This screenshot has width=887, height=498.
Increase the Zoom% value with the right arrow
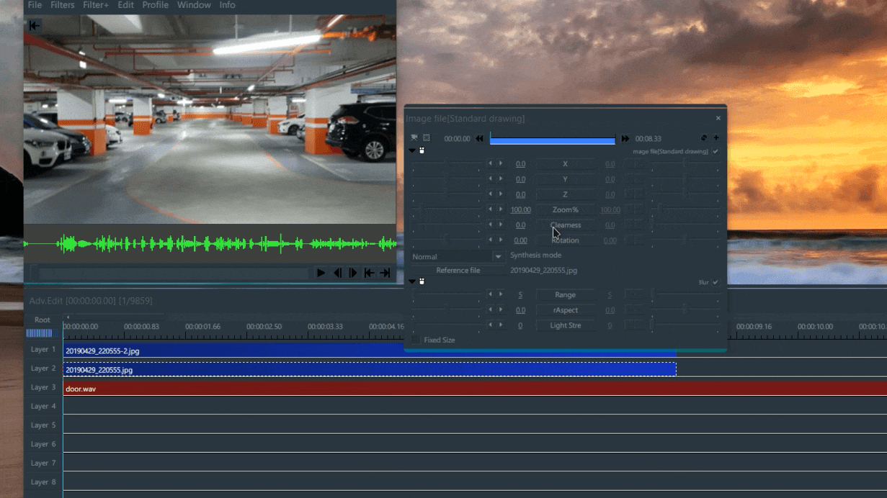(x=500, y=209)
